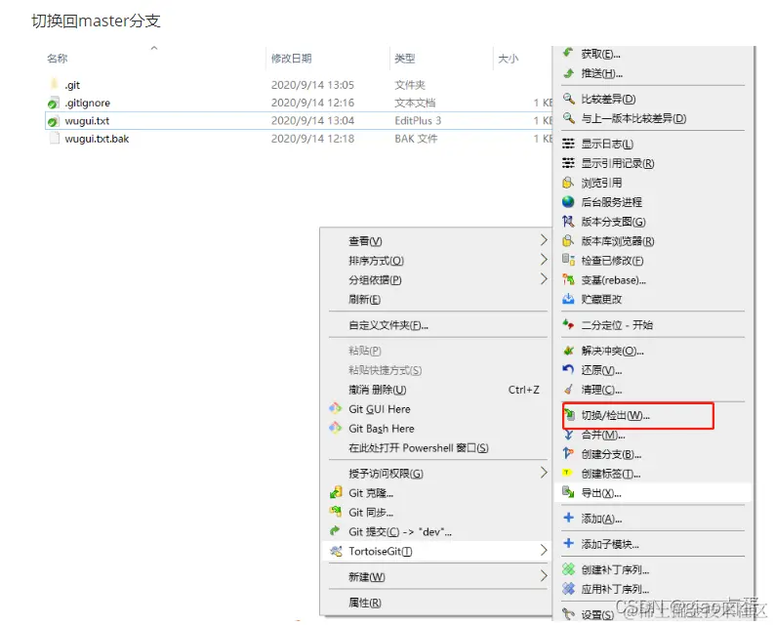The width and height of the screenshot is (774, 626).
Task: Click the 推送(H) push icon
Action: [x=568, y=73]
